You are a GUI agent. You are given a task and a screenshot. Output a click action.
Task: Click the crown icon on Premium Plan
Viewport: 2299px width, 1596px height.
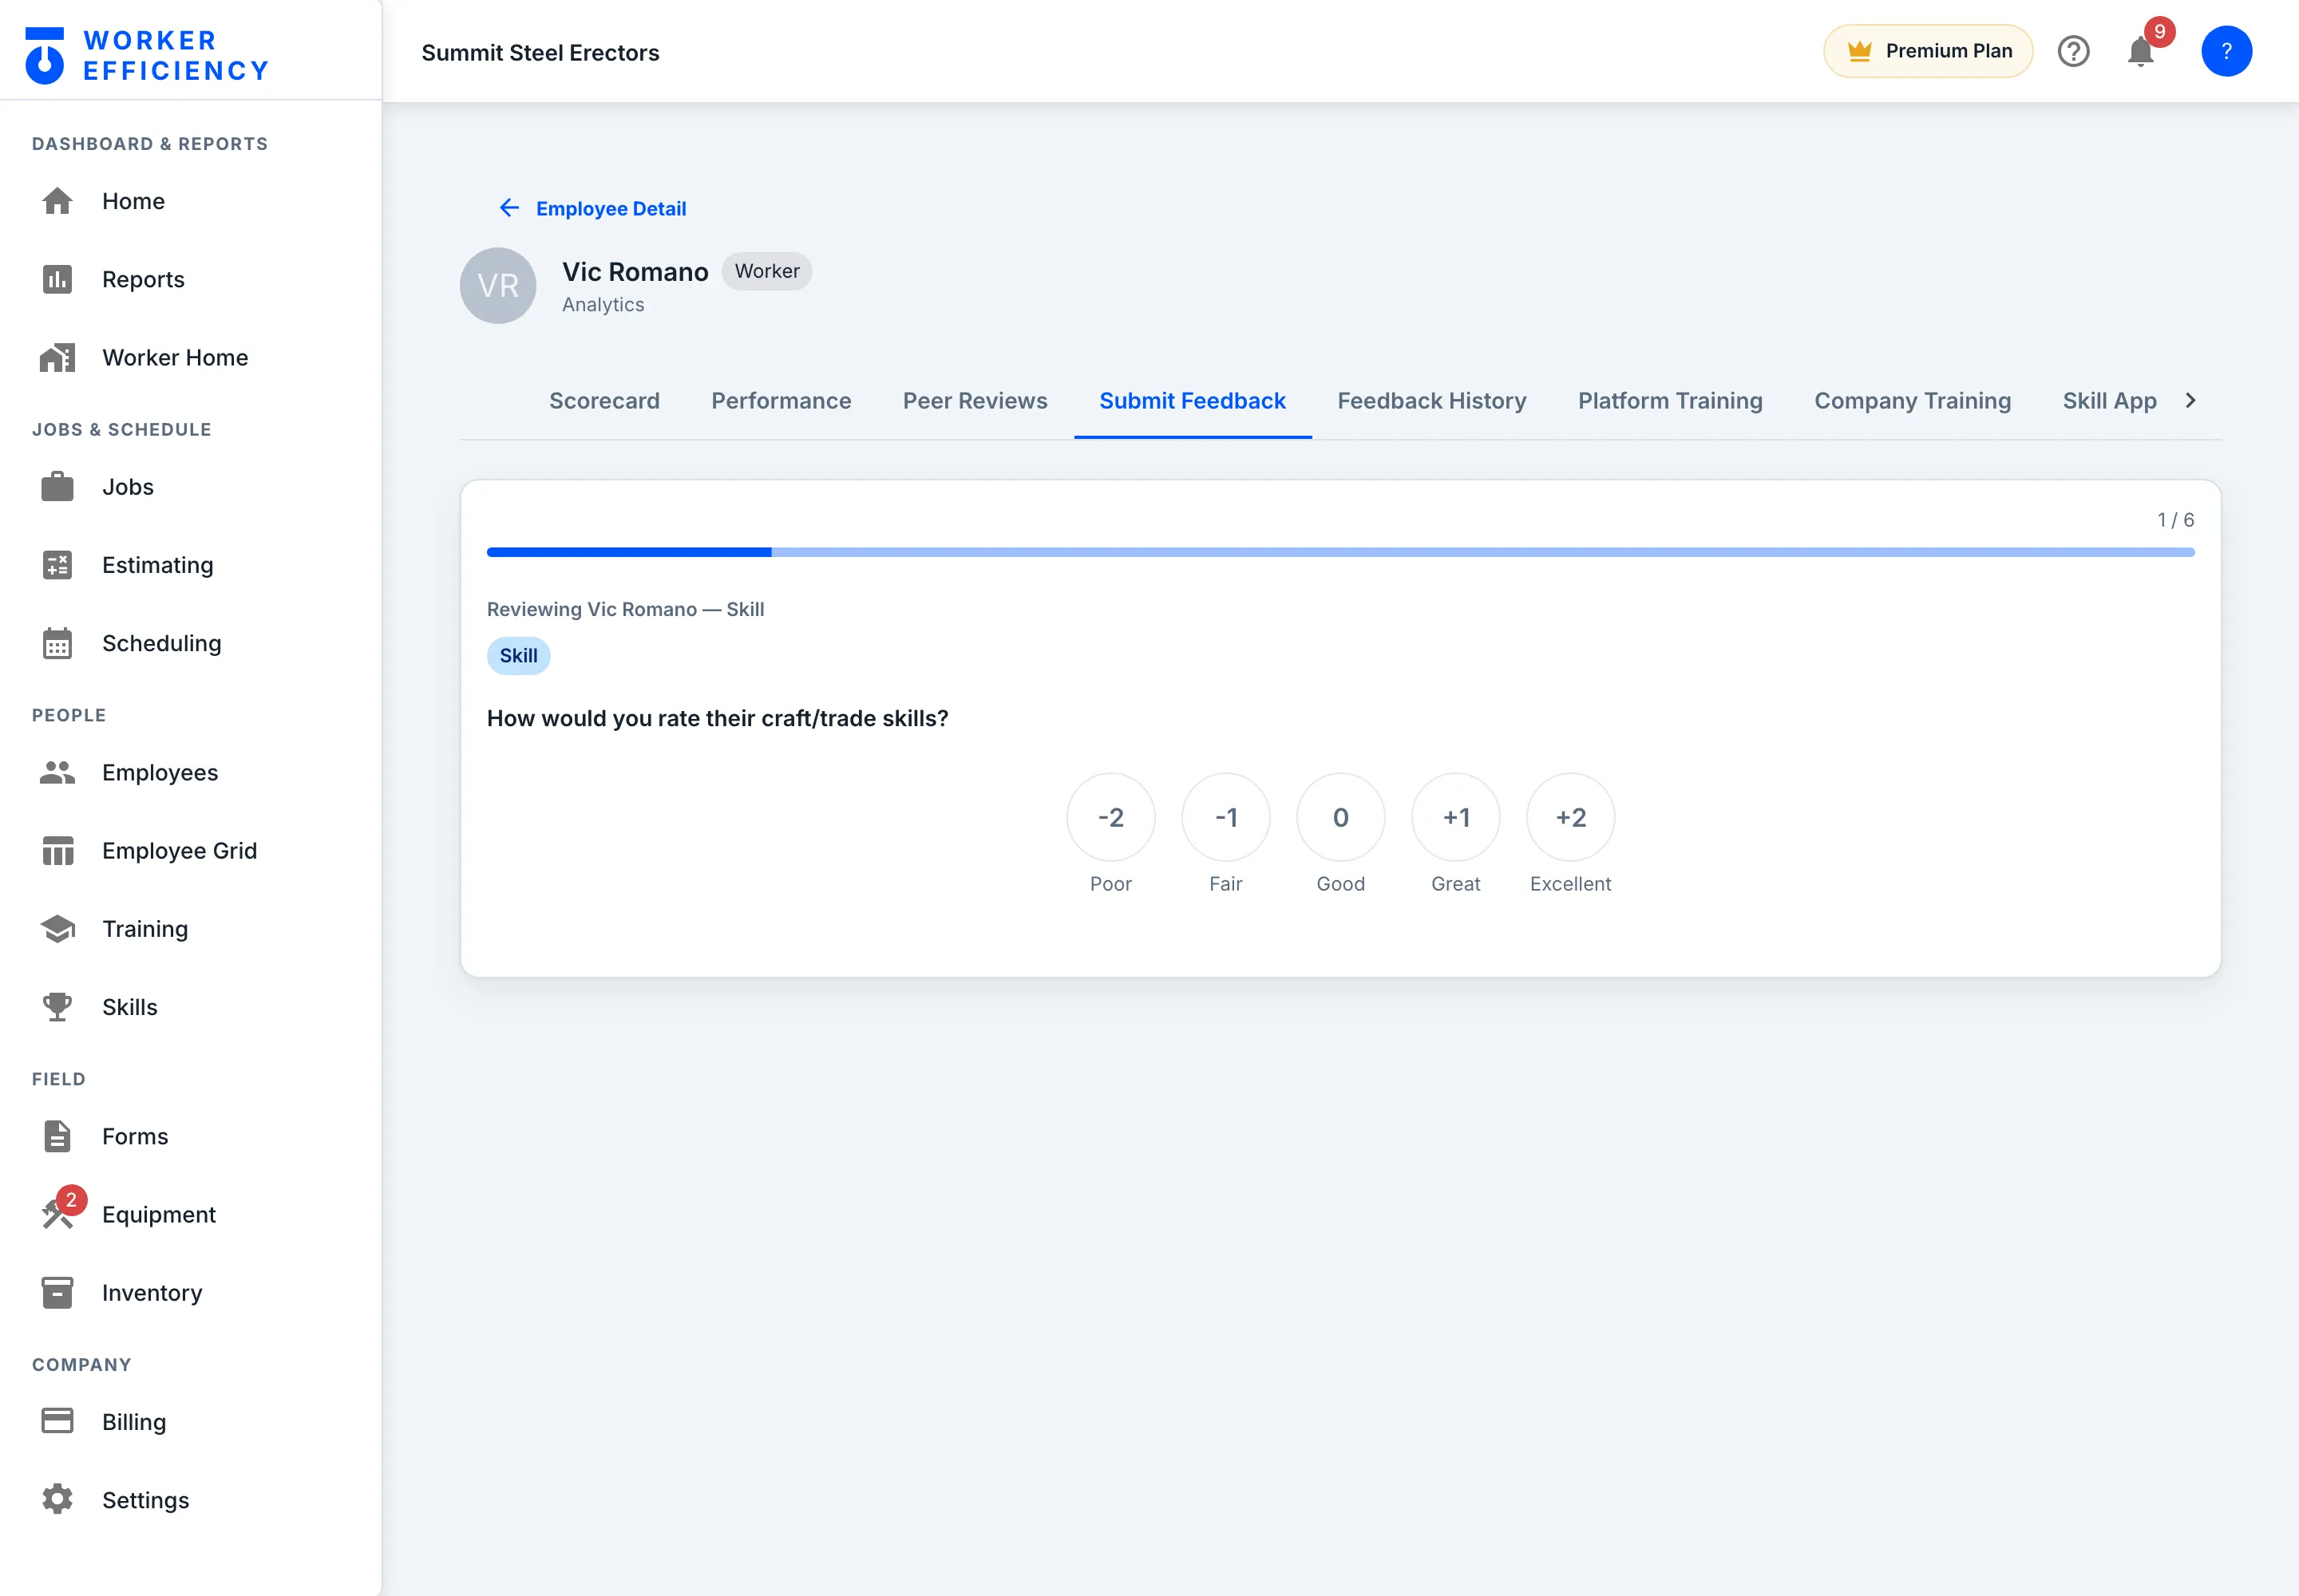pyautogui.click(x=1859, y=51)
